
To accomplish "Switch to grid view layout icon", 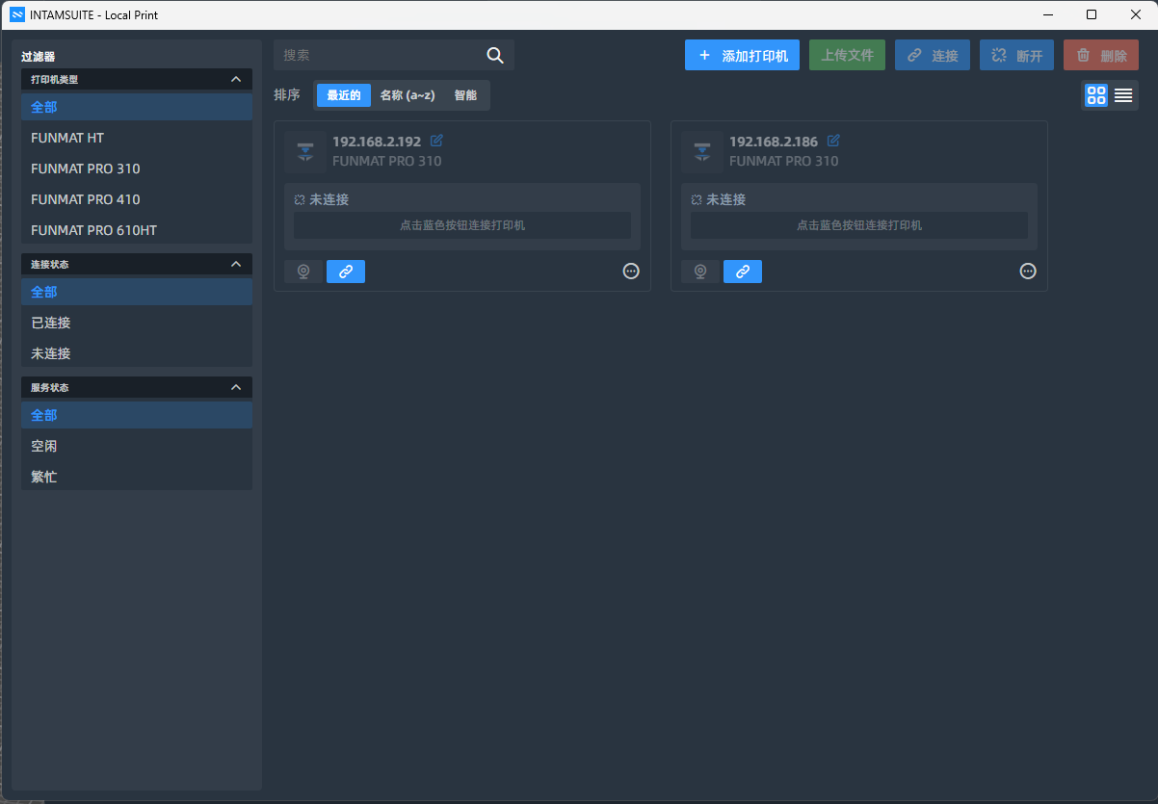I will (x=1096, y=95).
